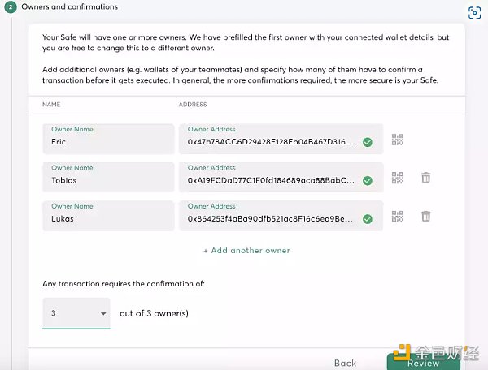The width and height of the screenshot is (488, 370).
Task: Go Back to previous step
Action: [345, 363]
